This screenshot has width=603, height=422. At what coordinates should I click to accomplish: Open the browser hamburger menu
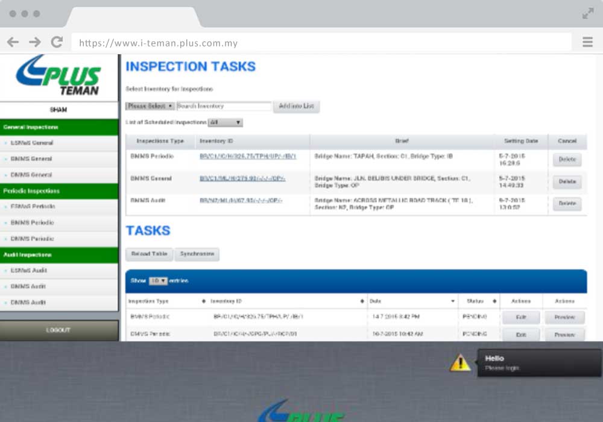587,42
